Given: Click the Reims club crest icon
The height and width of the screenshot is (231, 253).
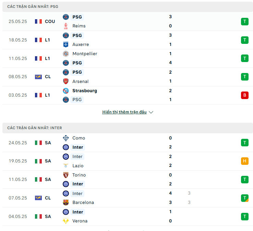Looking at the screenshot, I should pyautogui.click(x=66, y=26).
